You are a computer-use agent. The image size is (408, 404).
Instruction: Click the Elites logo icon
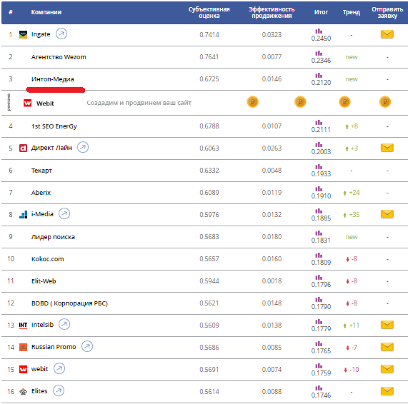coord(23,391)
